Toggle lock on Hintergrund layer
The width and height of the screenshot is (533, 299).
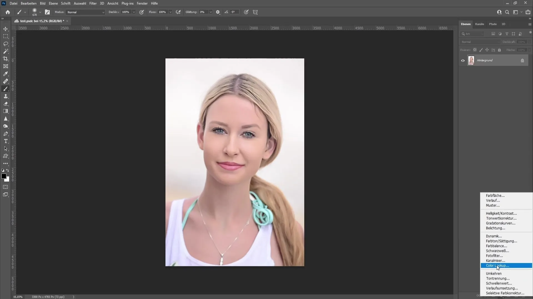coord(522,60)
